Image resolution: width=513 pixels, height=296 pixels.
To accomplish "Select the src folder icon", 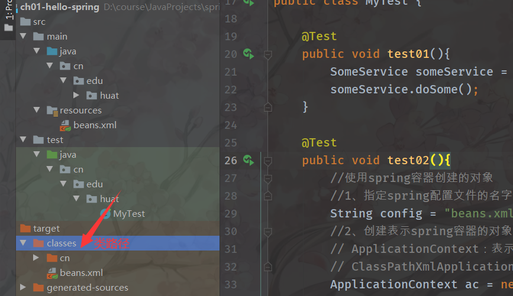I will click(25, 21).
